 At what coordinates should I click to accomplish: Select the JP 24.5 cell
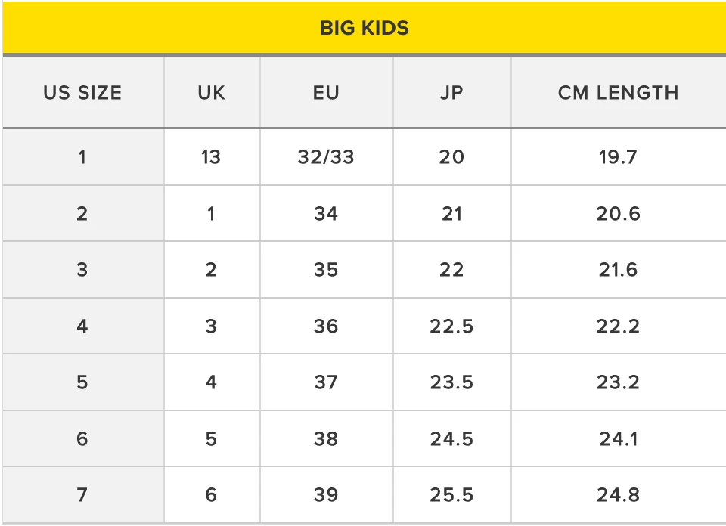point(451,439)
